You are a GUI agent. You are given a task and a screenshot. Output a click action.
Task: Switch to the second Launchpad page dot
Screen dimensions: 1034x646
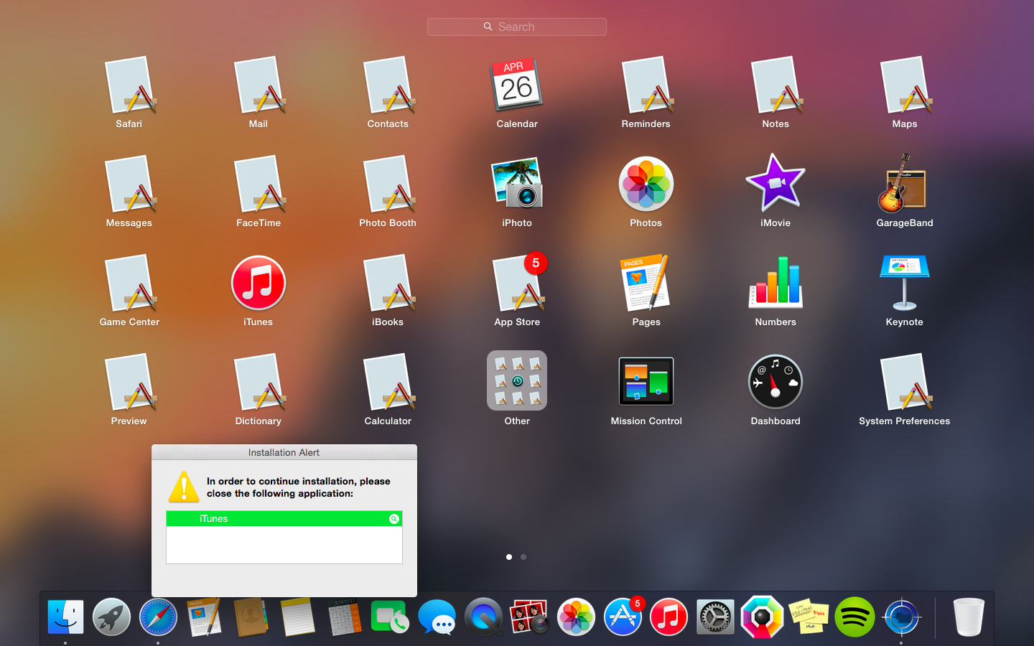(523, 557)
